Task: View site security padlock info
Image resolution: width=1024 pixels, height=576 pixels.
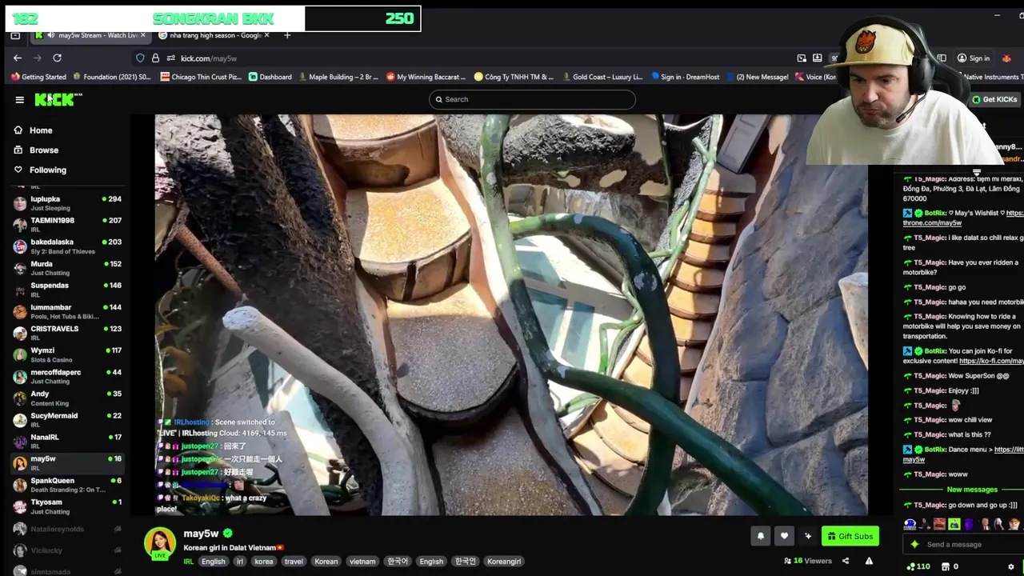Action: (156, 58)
